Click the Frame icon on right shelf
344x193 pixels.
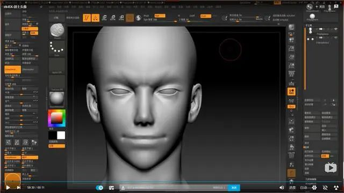pyautogui.click(x=291, y=121)
